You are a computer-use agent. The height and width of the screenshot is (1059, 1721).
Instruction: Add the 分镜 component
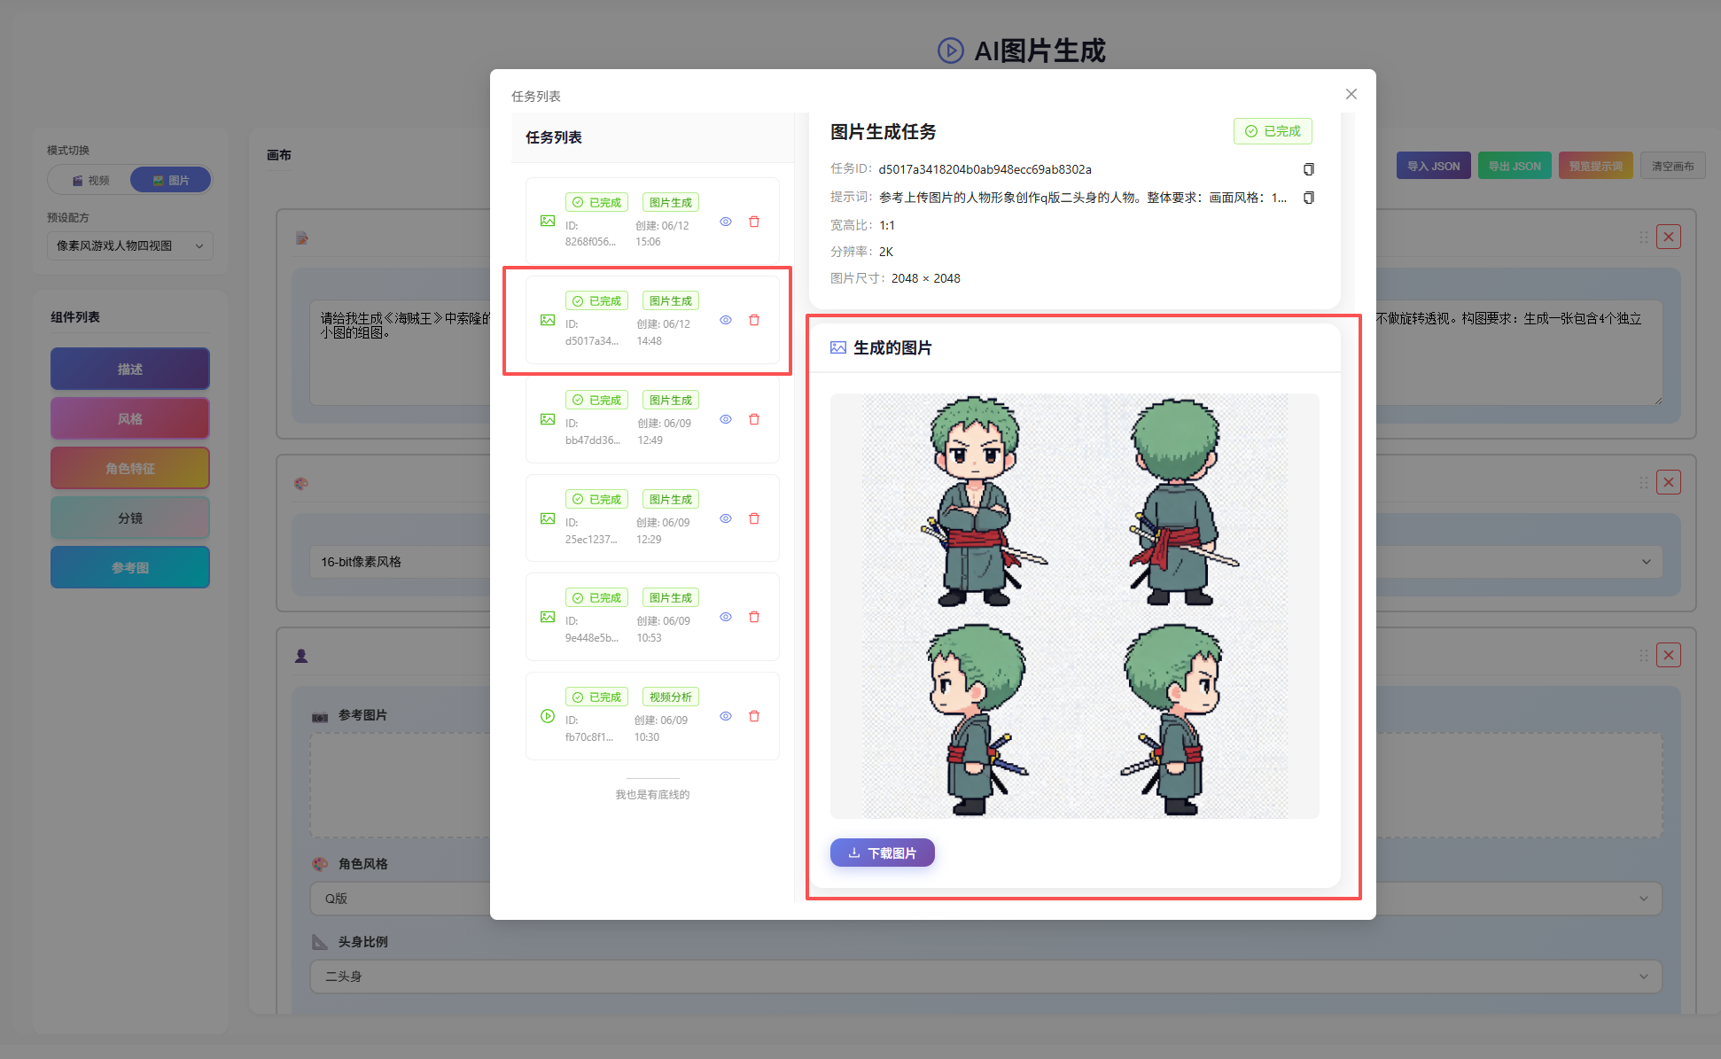pos(130,518)
